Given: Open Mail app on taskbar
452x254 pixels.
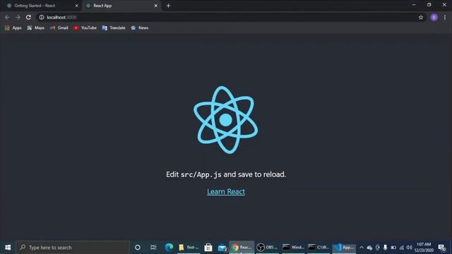Looking at the screenshot, I should pos(222,248).
